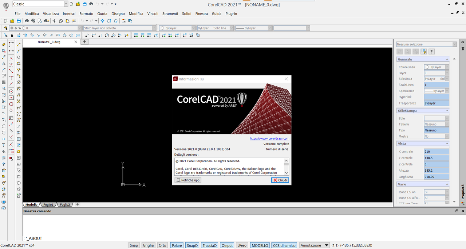Click the Concentric constraint double-circle icon

click(x=64, y=35)
